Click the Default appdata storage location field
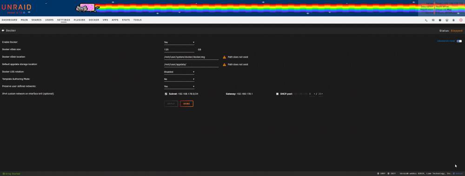The image size is (465, 176). (191, 64)
